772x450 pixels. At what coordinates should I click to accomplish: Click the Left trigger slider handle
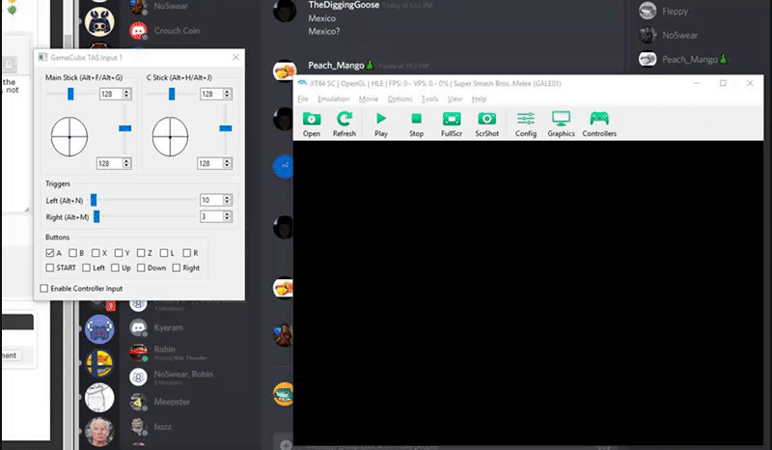click(x=94, y=200)
